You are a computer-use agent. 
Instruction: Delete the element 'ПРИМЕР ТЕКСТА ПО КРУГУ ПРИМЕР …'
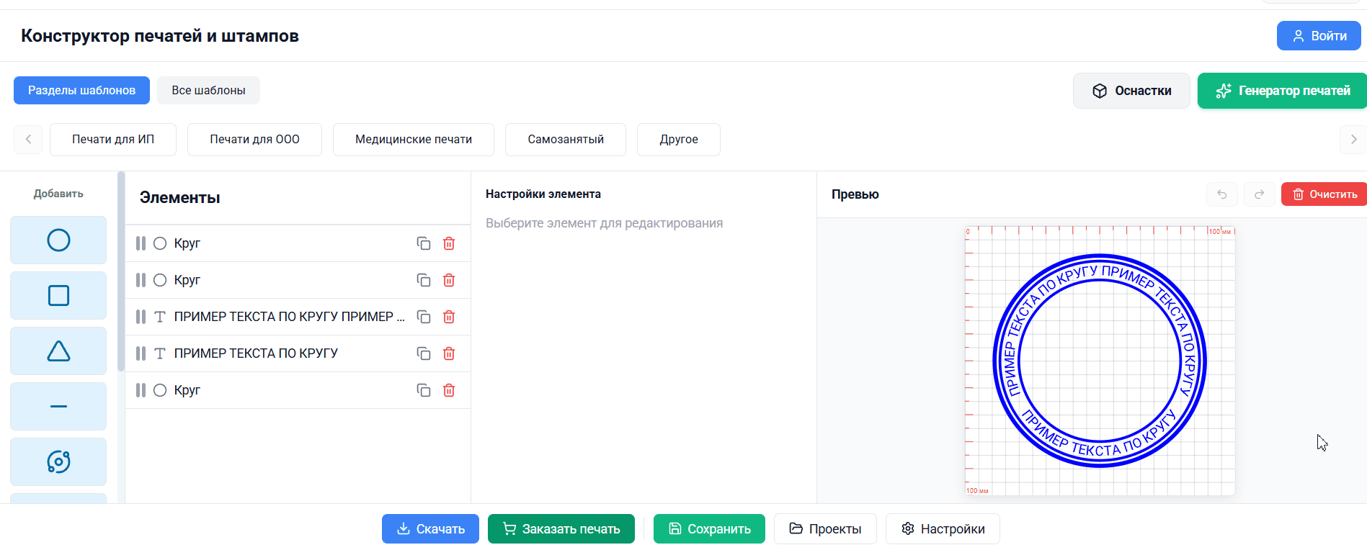coord(449,317)
